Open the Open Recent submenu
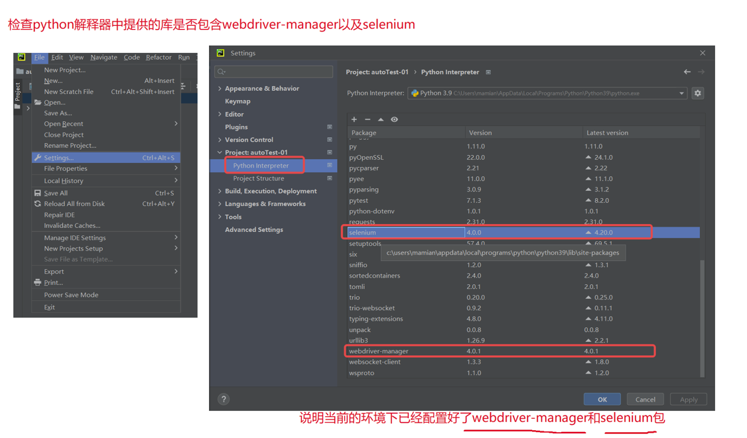 pyautogui.click(x=105, y=124)
